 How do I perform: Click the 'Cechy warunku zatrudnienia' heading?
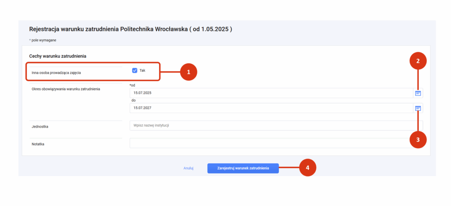coord(58,56)
